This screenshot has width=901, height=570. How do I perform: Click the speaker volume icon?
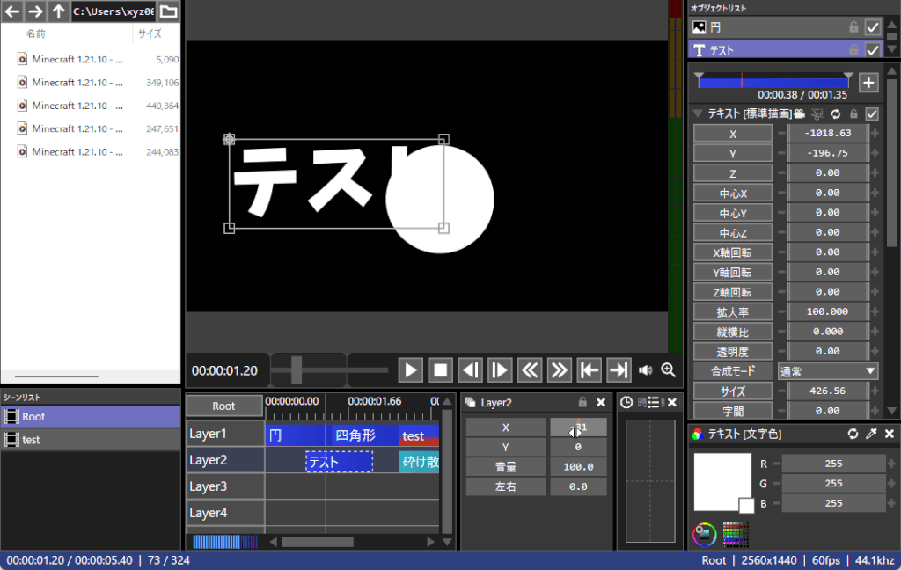click(x=646, y=370)
